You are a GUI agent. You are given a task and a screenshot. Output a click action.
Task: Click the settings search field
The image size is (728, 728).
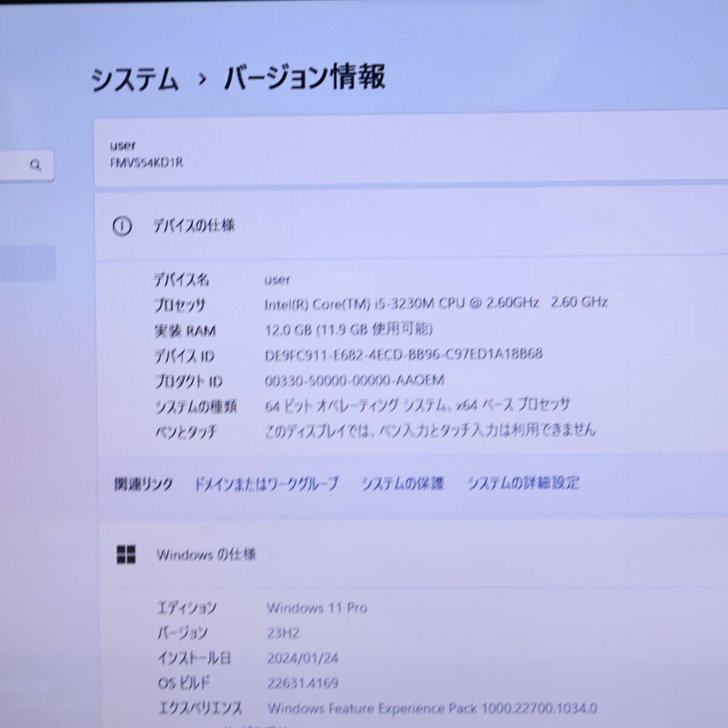point(27,165)
